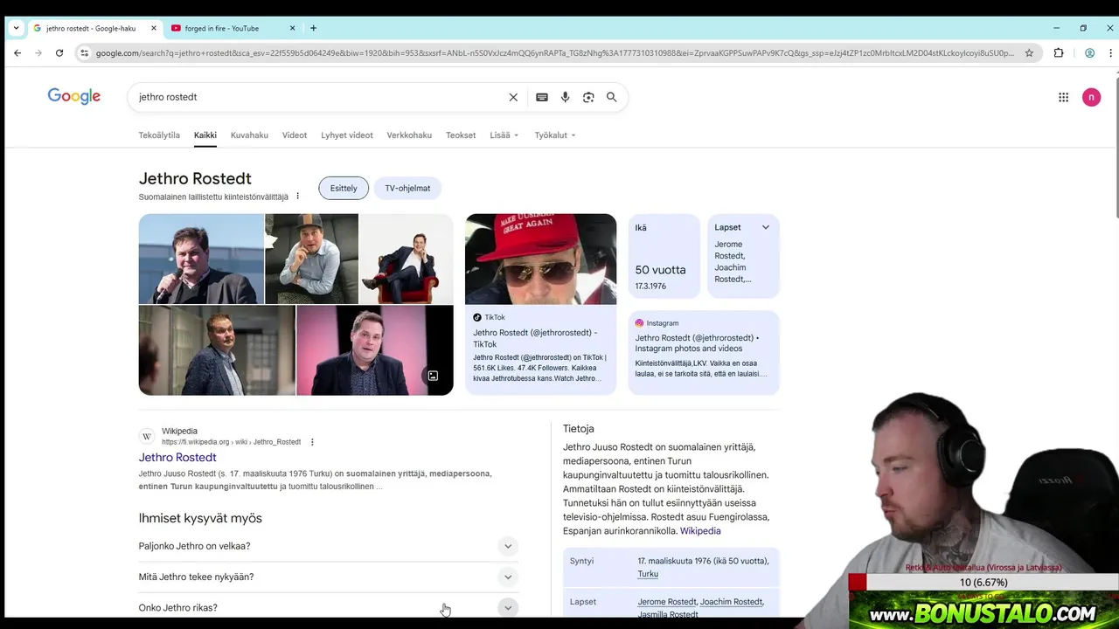Open the Joachim Rostedt link
This screenshot has height=629, width=1119.
(x=731, y=602)
